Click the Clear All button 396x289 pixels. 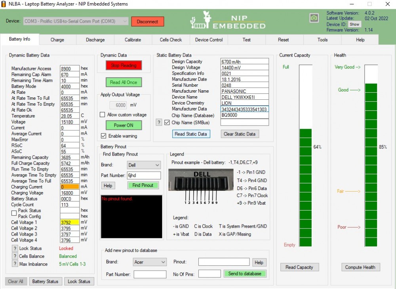click(16, 281)
